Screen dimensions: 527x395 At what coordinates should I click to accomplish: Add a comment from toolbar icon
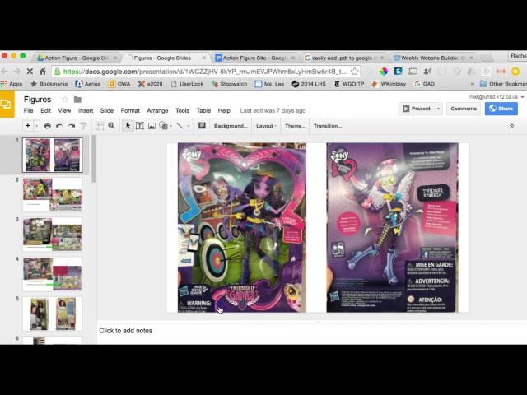[x=202, y=126]
